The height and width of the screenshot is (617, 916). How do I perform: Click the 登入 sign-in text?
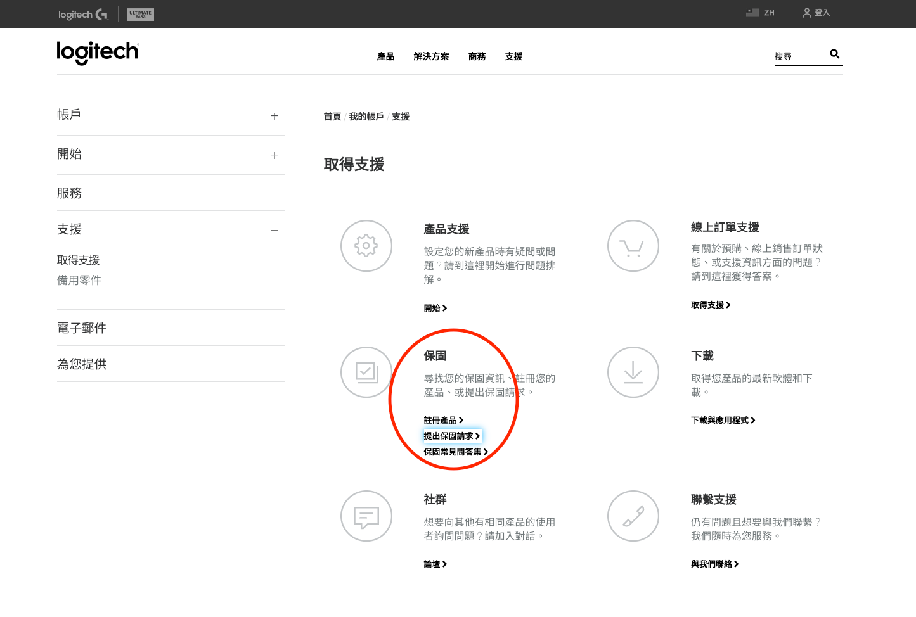coord(822,13)
